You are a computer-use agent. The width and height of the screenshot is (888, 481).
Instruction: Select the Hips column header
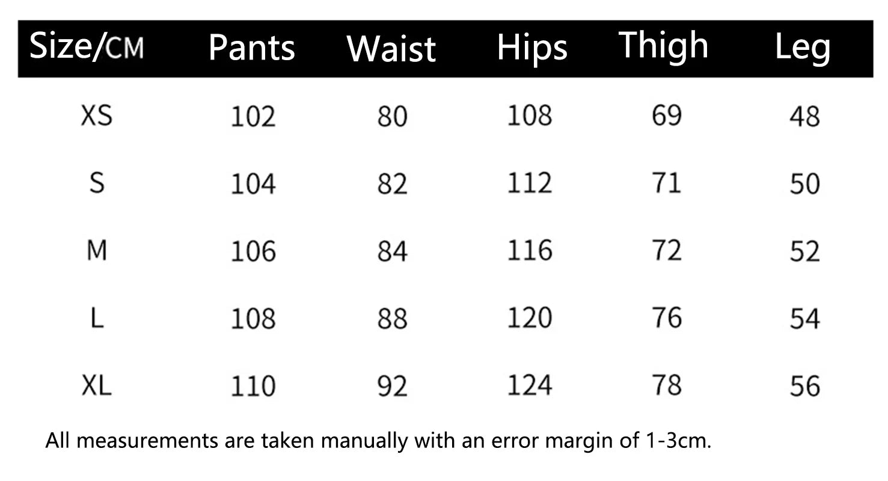[532, 49]
